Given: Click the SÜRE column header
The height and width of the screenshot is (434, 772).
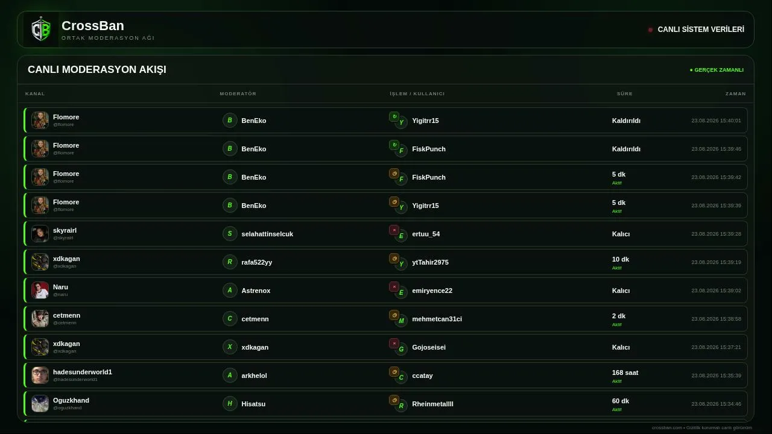Looking at the screenshot, I should click(x=624, y=93).
